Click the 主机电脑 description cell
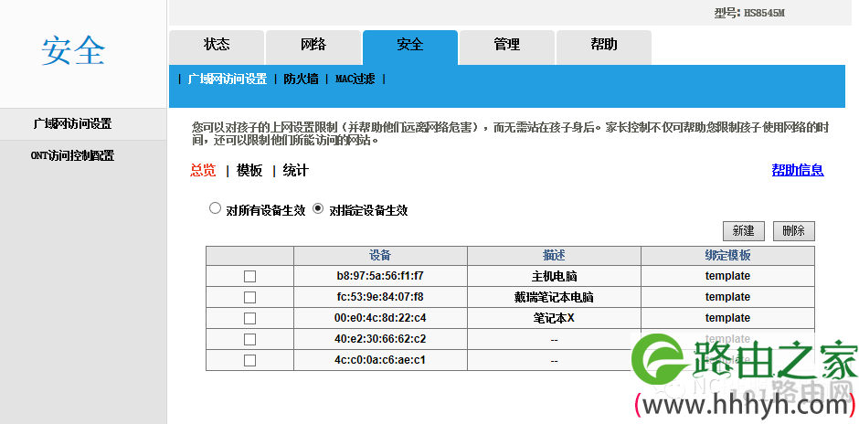Image resolution: width=859 pixels, height=424 pixels. tap(554, 276)
